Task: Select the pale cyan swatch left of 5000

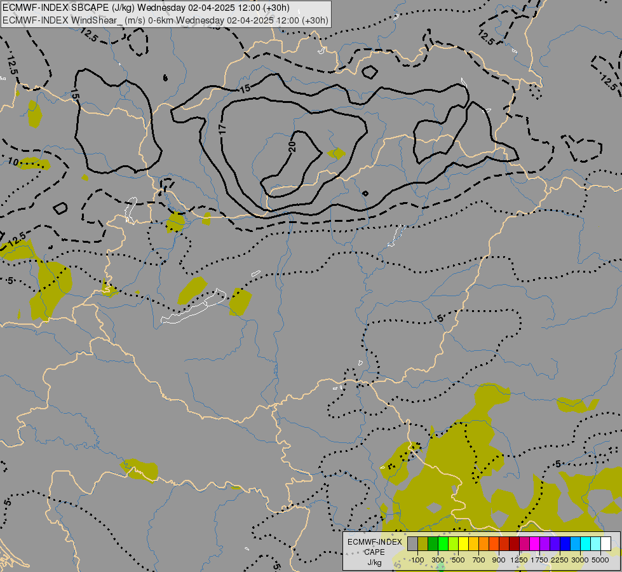Action: 595,544
